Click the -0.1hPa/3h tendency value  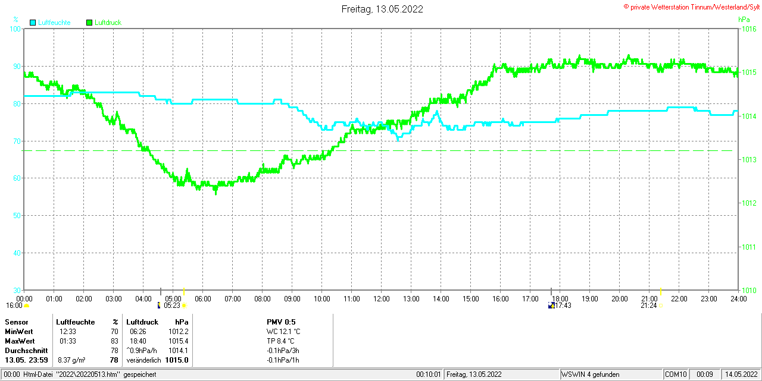(283, 351)
